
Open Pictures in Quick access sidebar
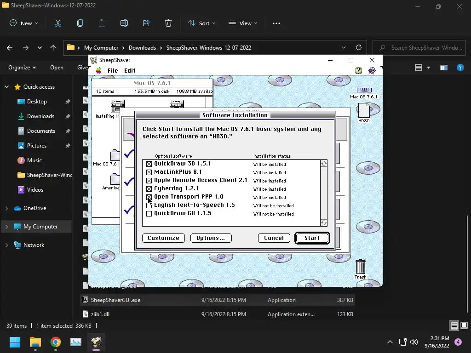(37, 146)
